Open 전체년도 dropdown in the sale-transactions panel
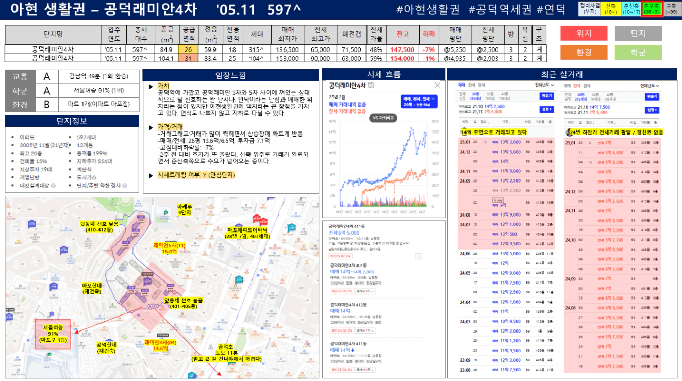This screenshot has height=381, width=682. coord(544,85)
